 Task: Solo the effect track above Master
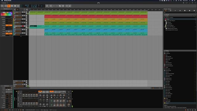[25, 81]
